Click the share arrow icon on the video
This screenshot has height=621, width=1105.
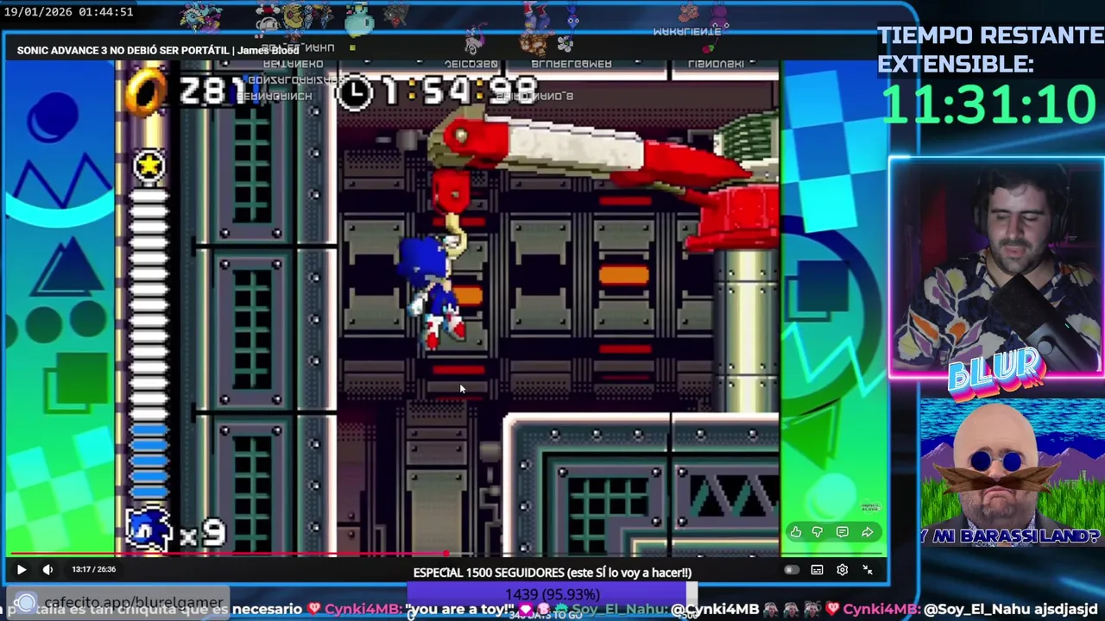[867, 532]
